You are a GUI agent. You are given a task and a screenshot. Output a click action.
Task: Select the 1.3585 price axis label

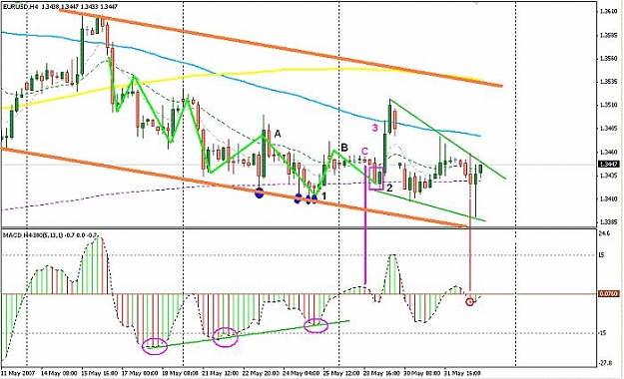609,35
